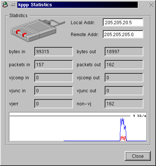This screenshot has height=166, width=156.
Task: Close window using the titlebar X icon
Action: (151, 5)
